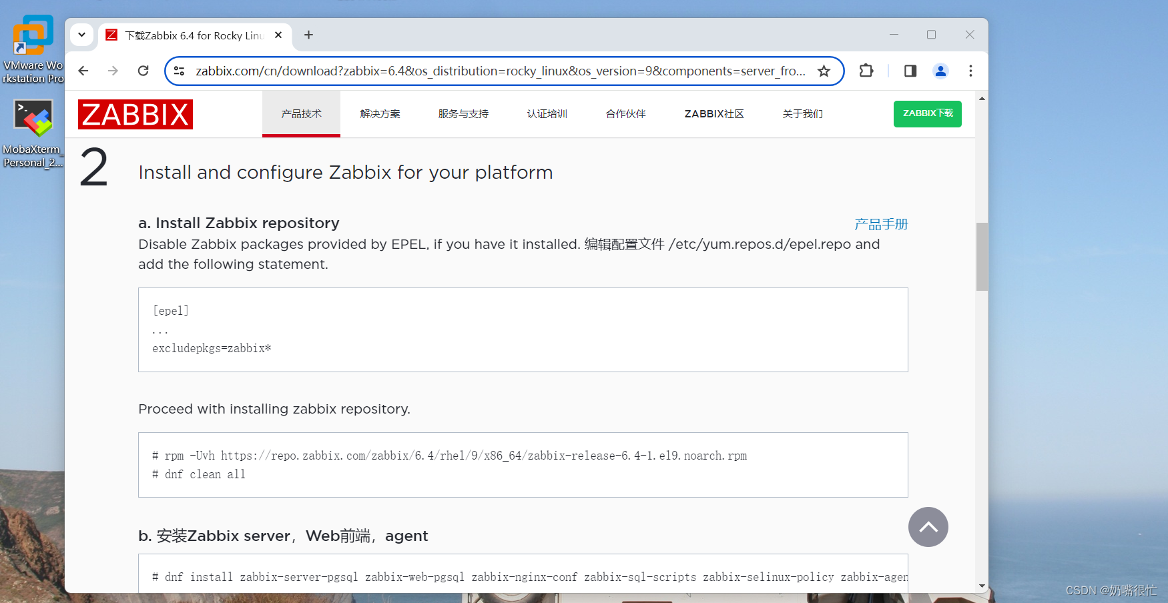Screen dimensions: 1168x603
Task: Click the rpm -Uvh repo command line
Action: click(449, 456)
